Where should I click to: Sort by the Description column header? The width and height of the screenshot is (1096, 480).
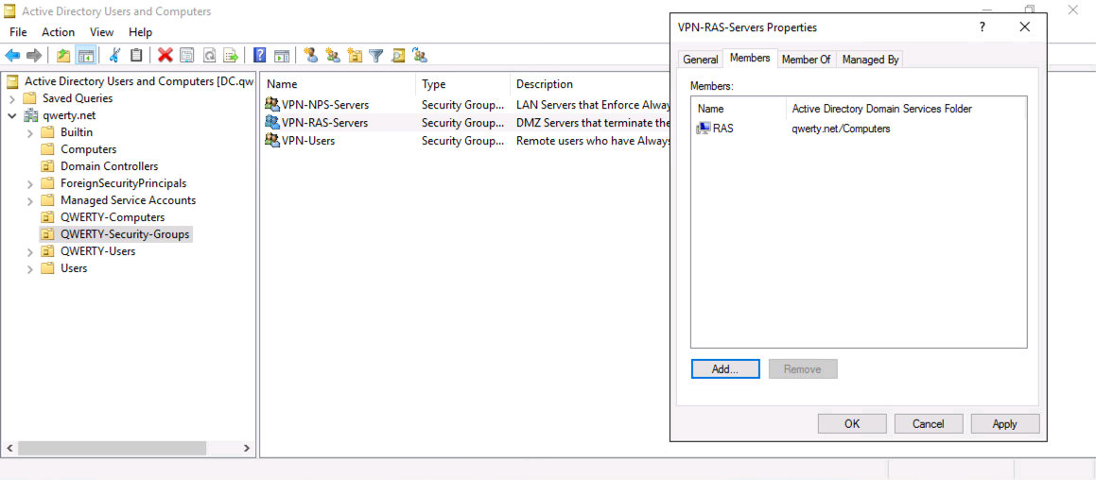590,84
